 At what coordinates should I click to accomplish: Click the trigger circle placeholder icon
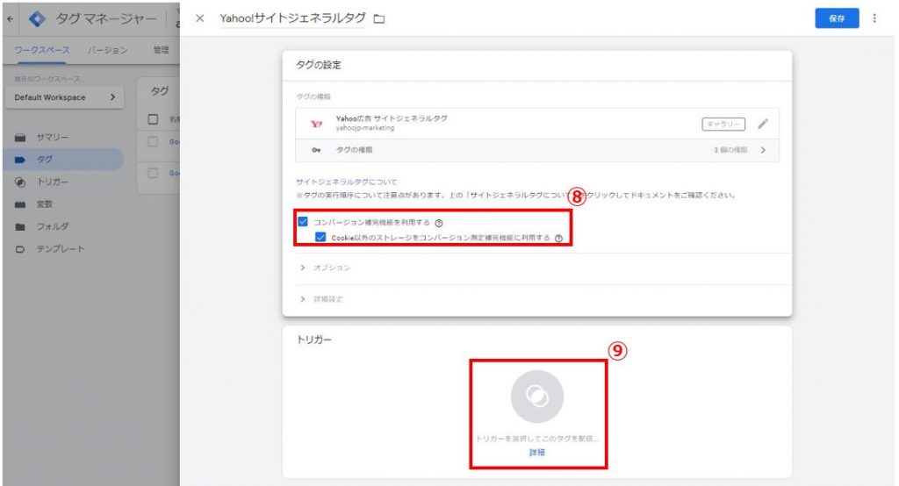(537, 396)
